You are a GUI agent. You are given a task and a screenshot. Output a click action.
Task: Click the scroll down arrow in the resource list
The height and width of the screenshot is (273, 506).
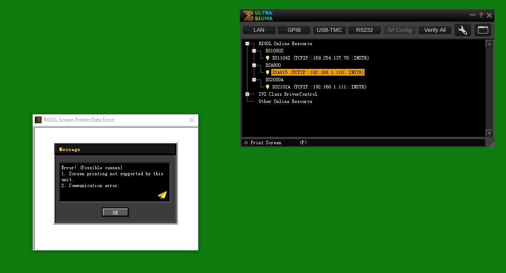tap(489, 133)
